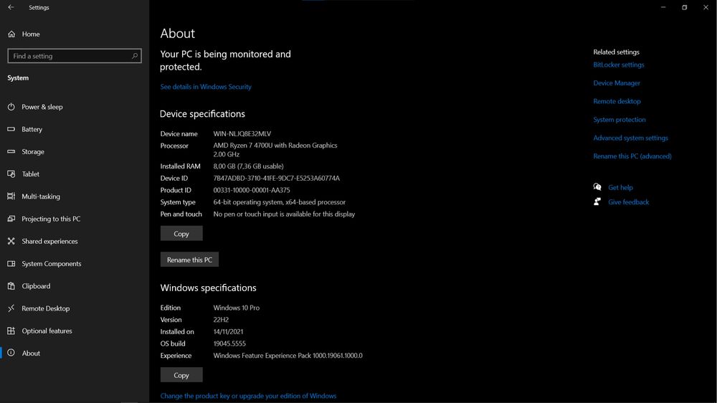This screenshot has width=717, height=403.
Task: Click the Projecting to this PC icon
Action: point(11,219)
